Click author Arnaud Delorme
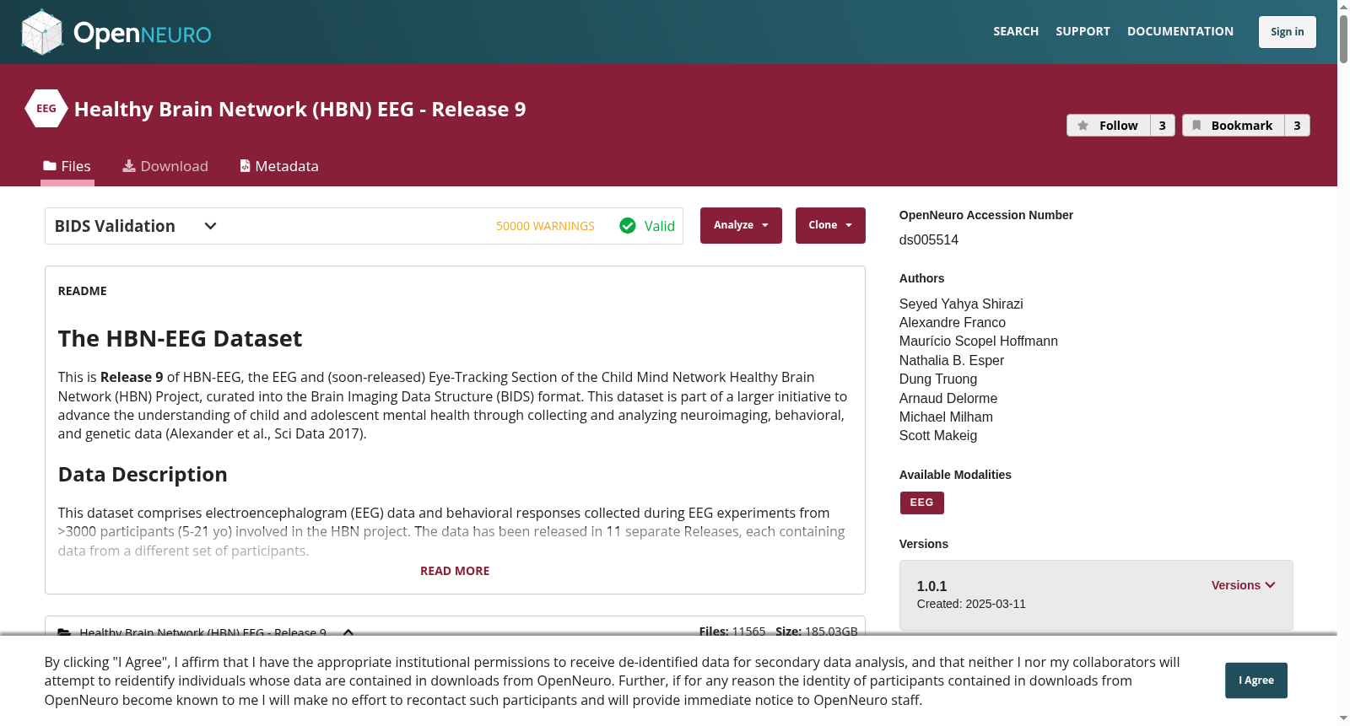This screenshot has width=1350, height=726. click(x=948, y=398)
